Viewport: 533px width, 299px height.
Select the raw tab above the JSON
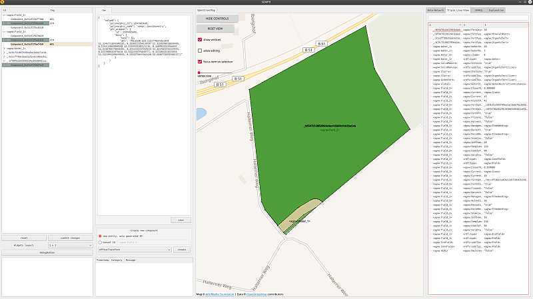(x=104, y=10)
